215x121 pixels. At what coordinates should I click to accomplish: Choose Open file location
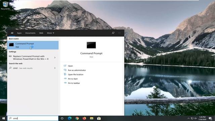click(x=76, y=75)
